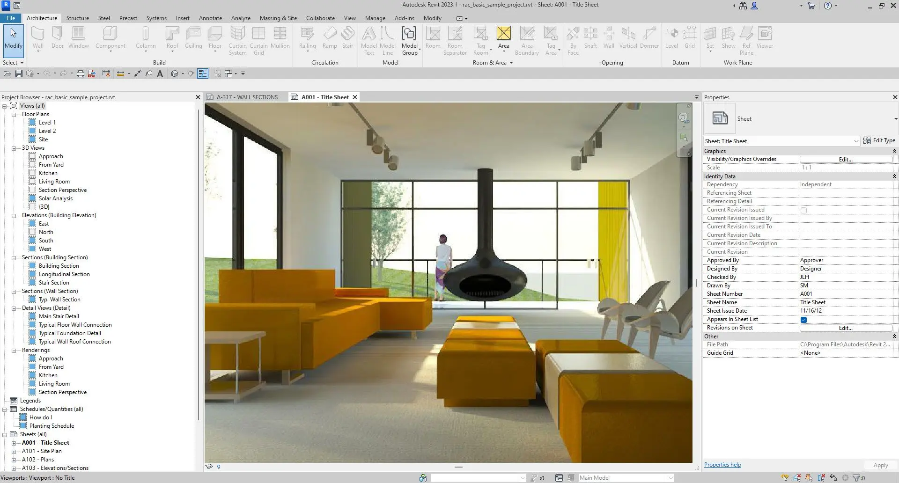Select the Area tool
This screenshot has width=899, height=483.
[x=503, y=38]
